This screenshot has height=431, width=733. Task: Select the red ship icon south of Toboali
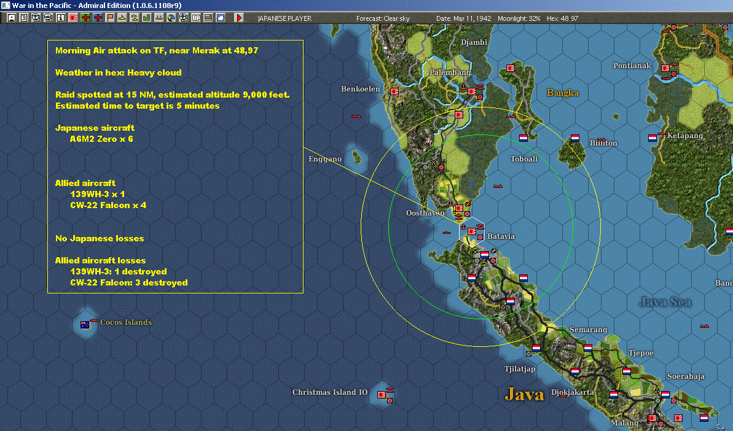(x=498, y=185)
